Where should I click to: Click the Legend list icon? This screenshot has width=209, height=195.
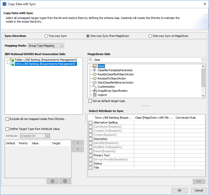click(95, 95)
